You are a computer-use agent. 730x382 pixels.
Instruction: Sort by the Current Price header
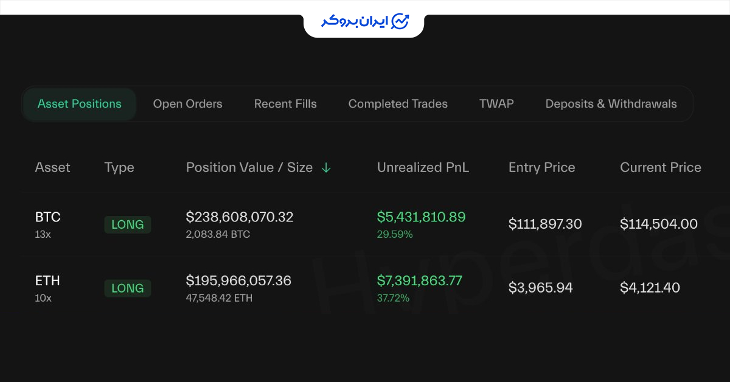[661, 168]
